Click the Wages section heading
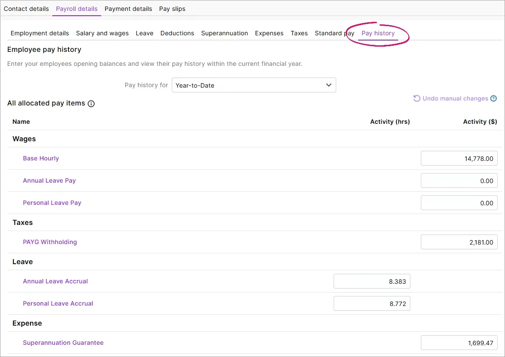The image size is (505, 357). 24,139
